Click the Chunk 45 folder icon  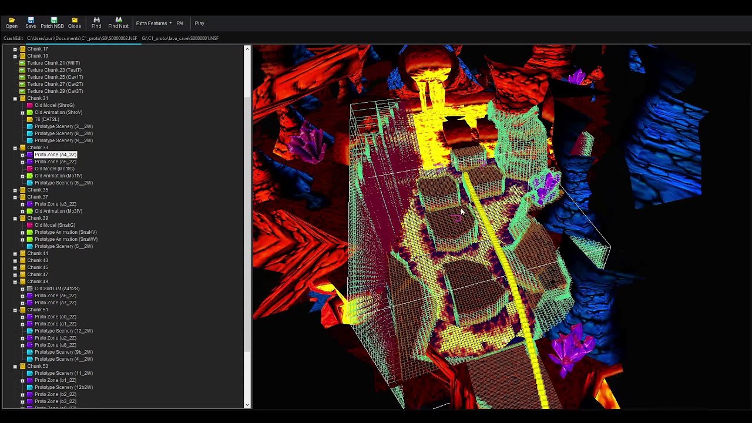(22, 267)
